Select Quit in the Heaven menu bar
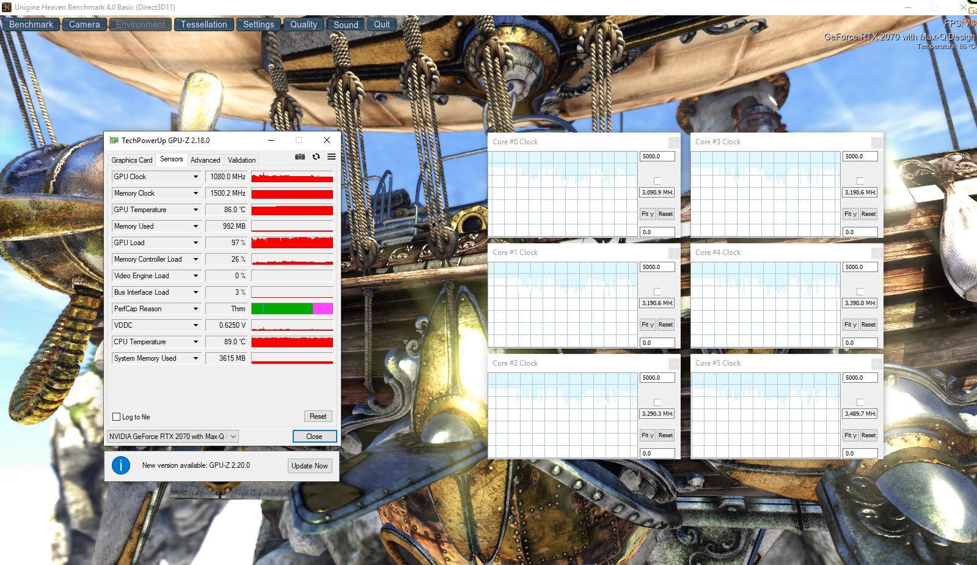This screenshot has height=565, width=977. tap(382, 24)
